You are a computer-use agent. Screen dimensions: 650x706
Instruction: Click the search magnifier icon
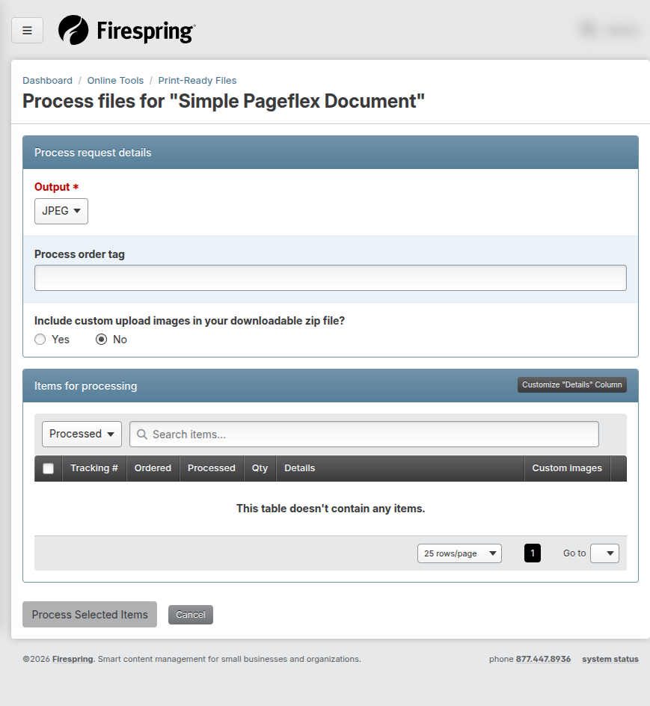(x=142, y=434)
